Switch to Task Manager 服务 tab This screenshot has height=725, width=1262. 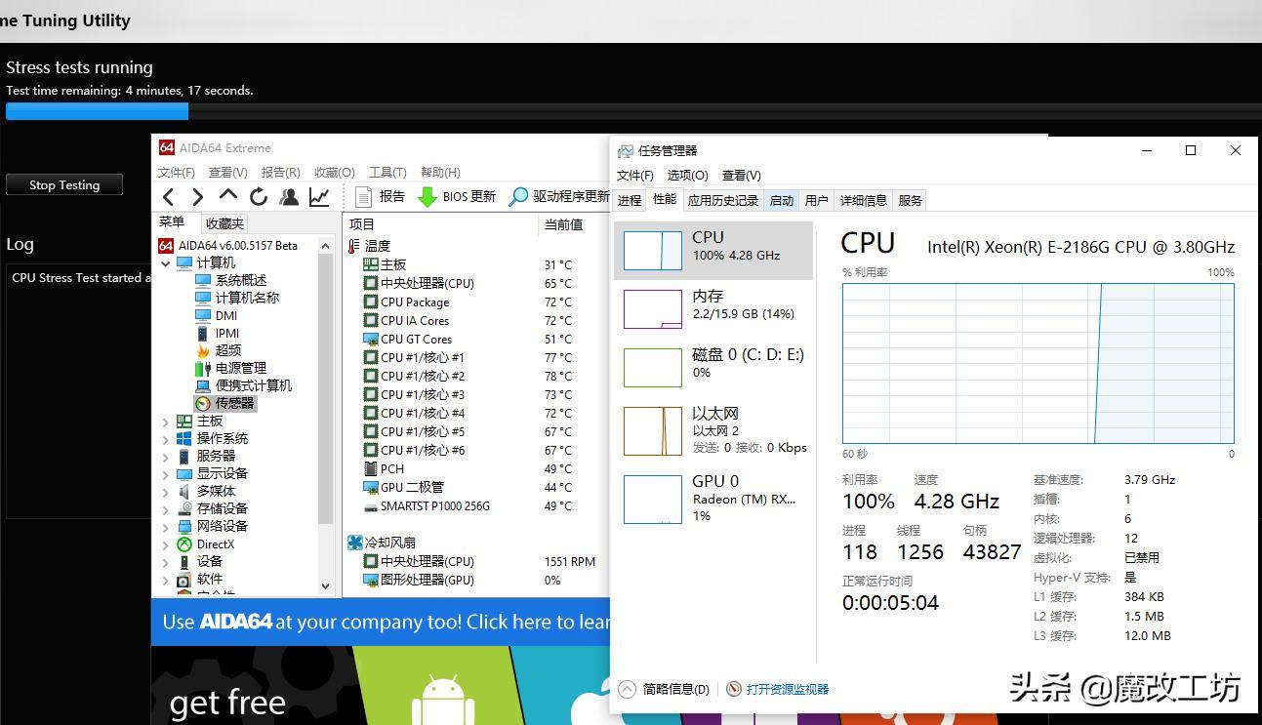911,200
